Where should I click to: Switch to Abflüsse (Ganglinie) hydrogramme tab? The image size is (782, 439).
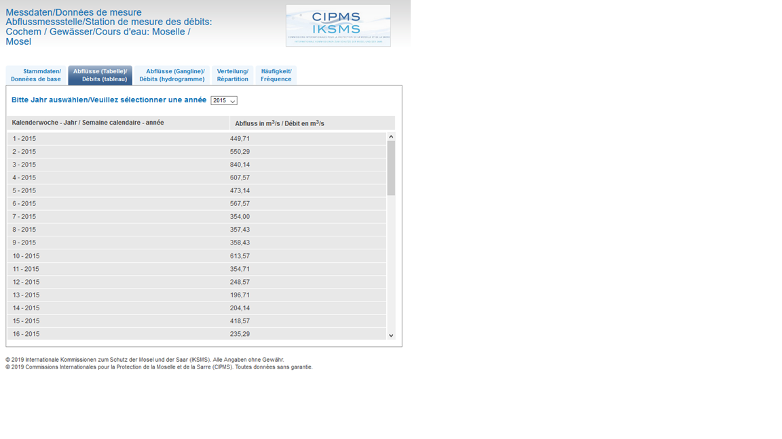click(x=172, y=75)
